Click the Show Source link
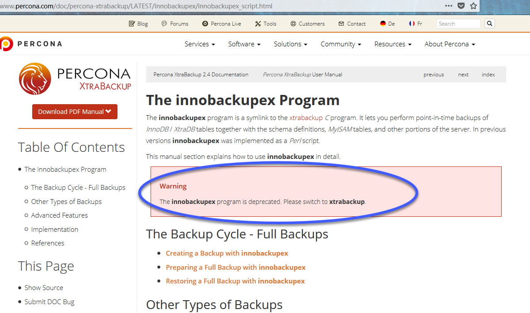Image resolution: width=530 pixels, height=313 pixels. (x=44, y=288)
